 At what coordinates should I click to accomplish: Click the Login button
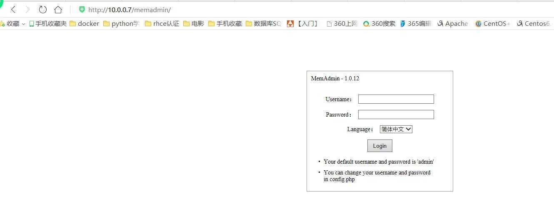(x=380, y=146)
